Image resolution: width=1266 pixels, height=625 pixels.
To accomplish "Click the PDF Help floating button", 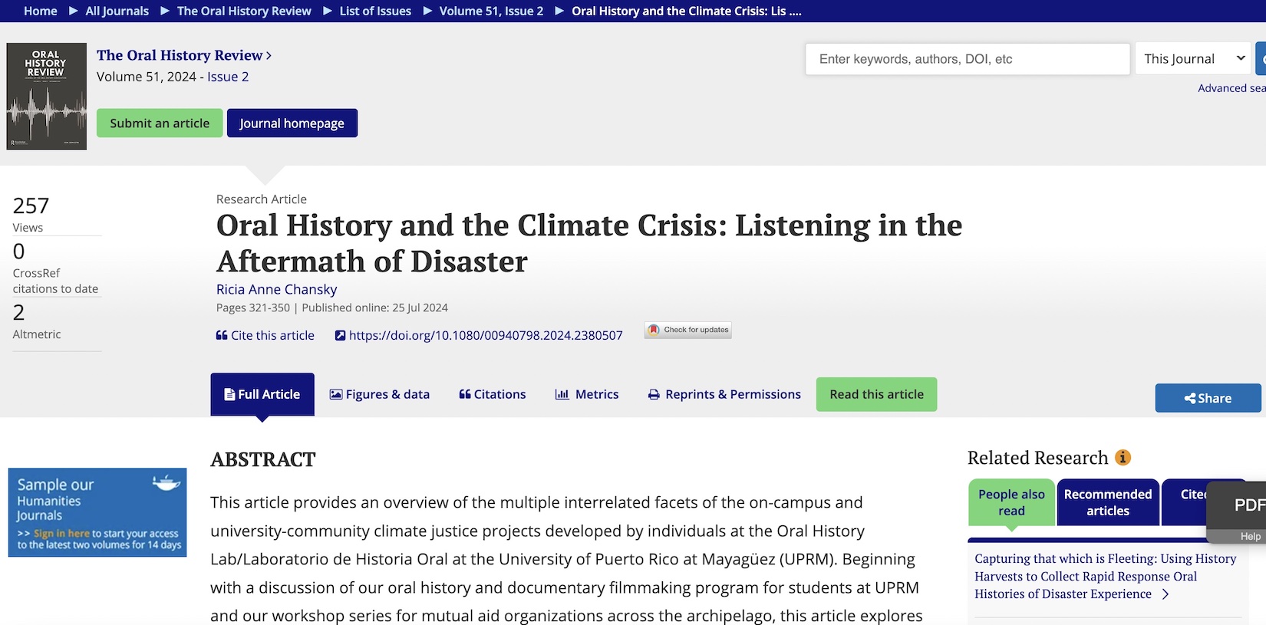I will pyautogui.click(x=1237, y=512).
